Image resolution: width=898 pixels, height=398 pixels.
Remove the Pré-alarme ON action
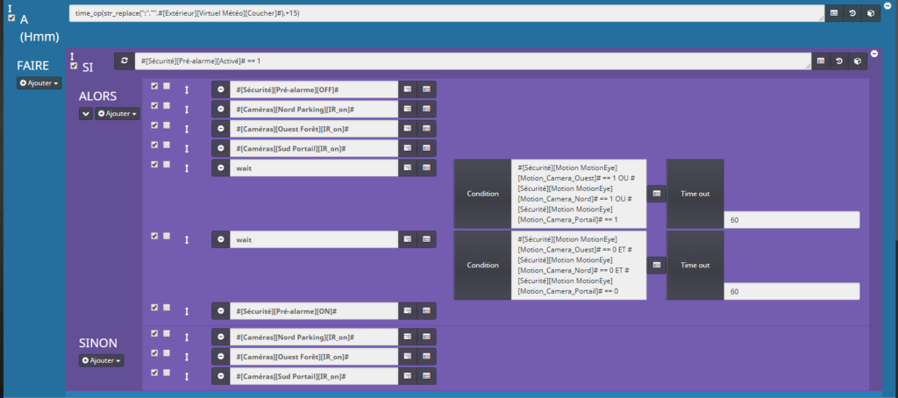[x=220, y=311]
